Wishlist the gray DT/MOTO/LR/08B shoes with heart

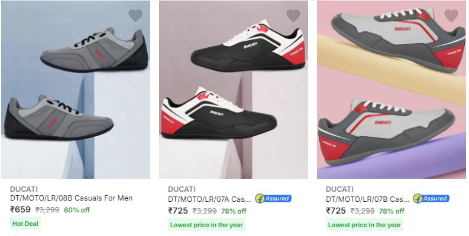135,16
